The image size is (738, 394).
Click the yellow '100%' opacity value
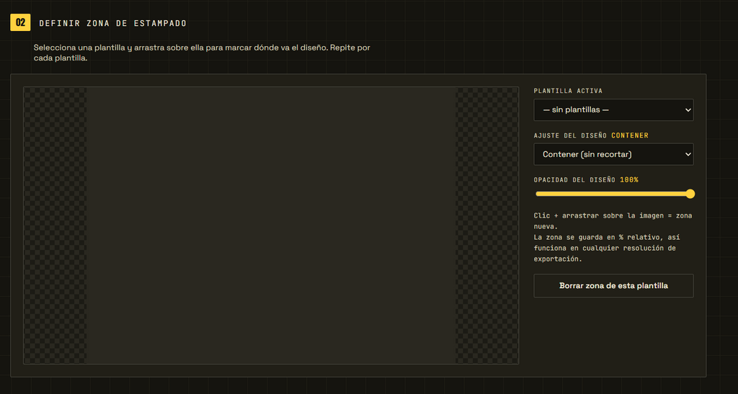click(628, 179)
